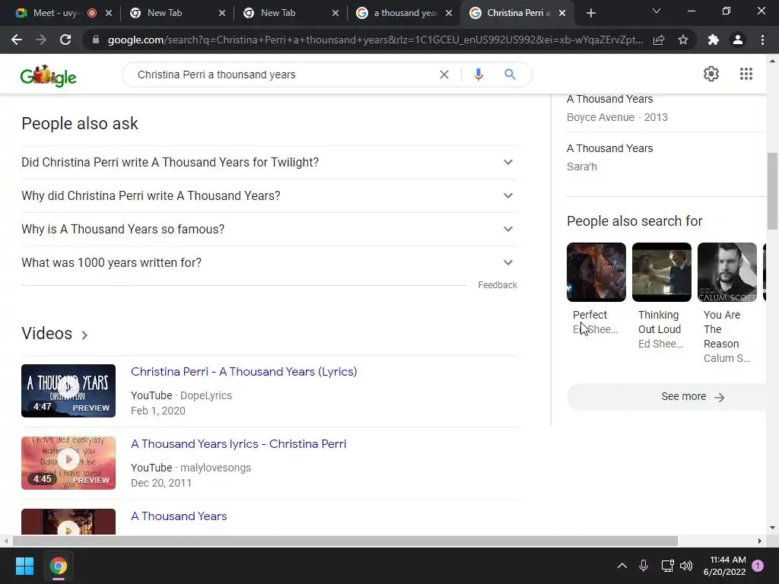
Task: Click the browser forward arrow
Action: point(41,40)
